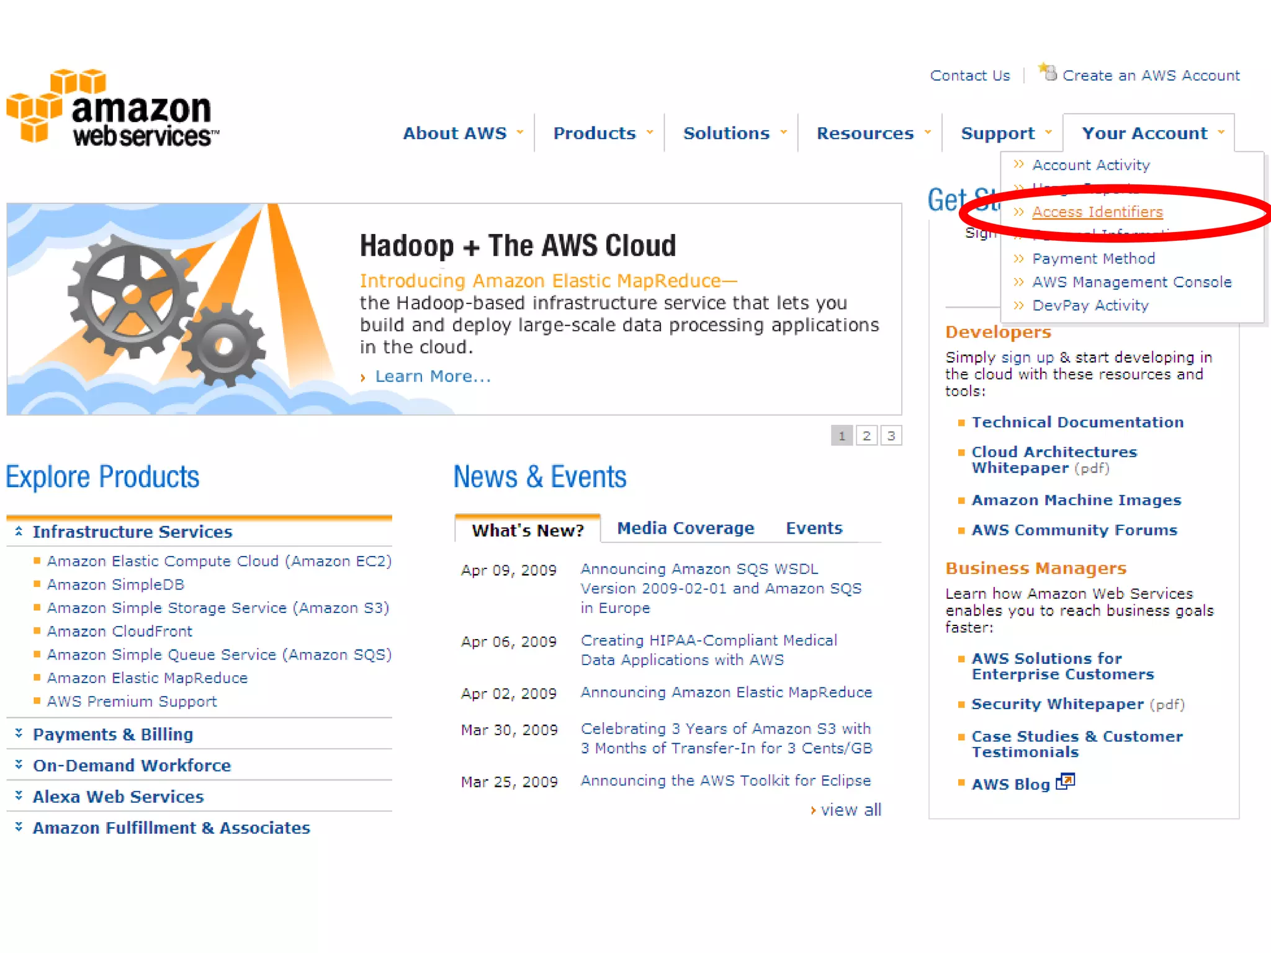
Task: Open Celebrating 3 Years of Amazon S3
Action: coord(726,738)
